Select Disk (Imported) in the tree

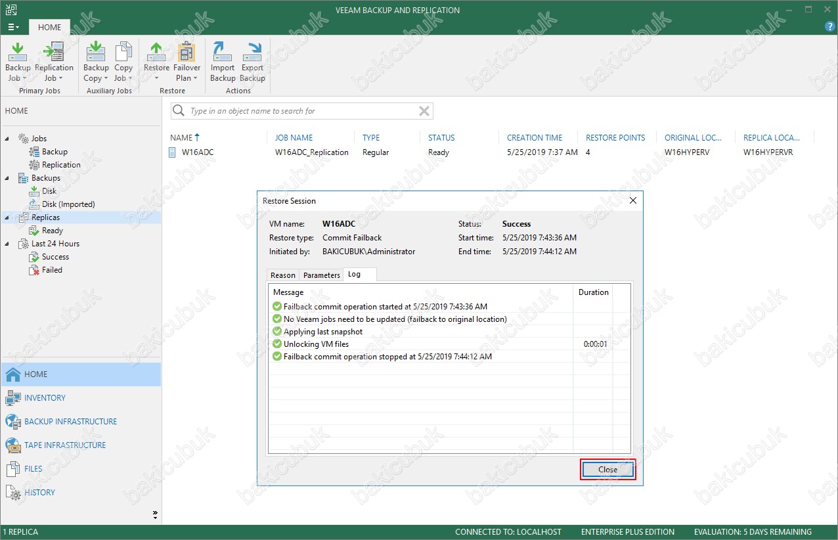(x=68, y=204)
